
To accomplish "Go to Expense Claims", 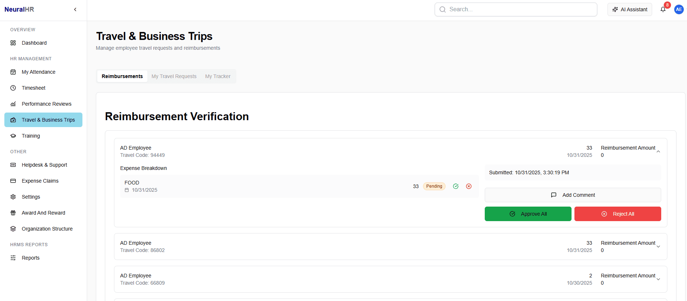I will tap(44, 181).
